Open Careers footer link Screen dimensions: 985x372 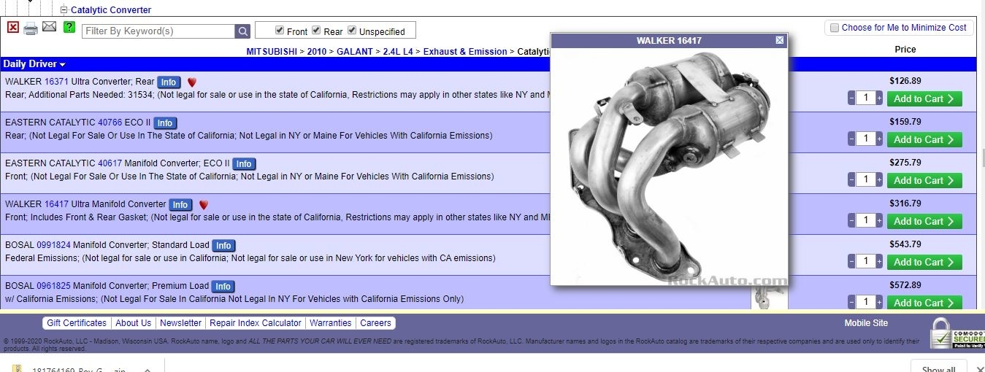(376, 323)
